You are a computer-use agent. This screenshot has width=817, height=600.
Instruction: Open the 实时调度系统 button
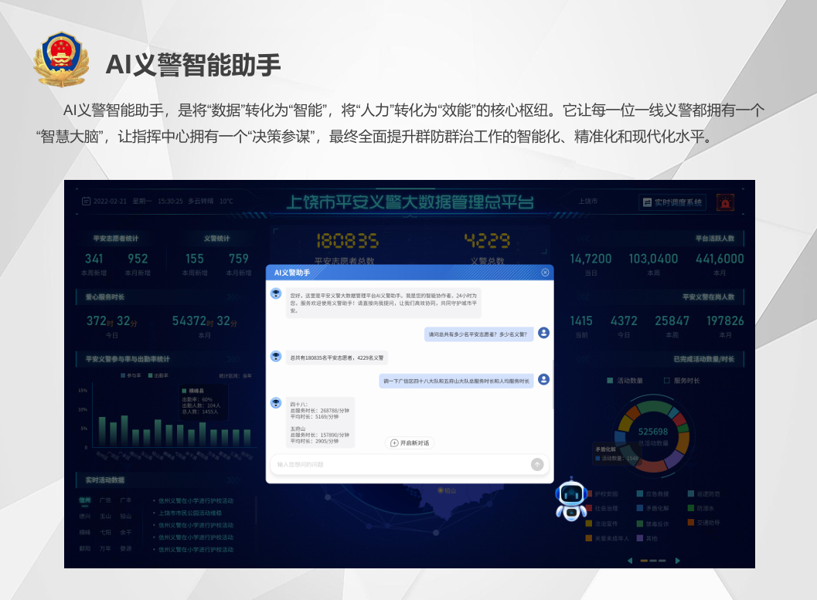click(672, 202)
